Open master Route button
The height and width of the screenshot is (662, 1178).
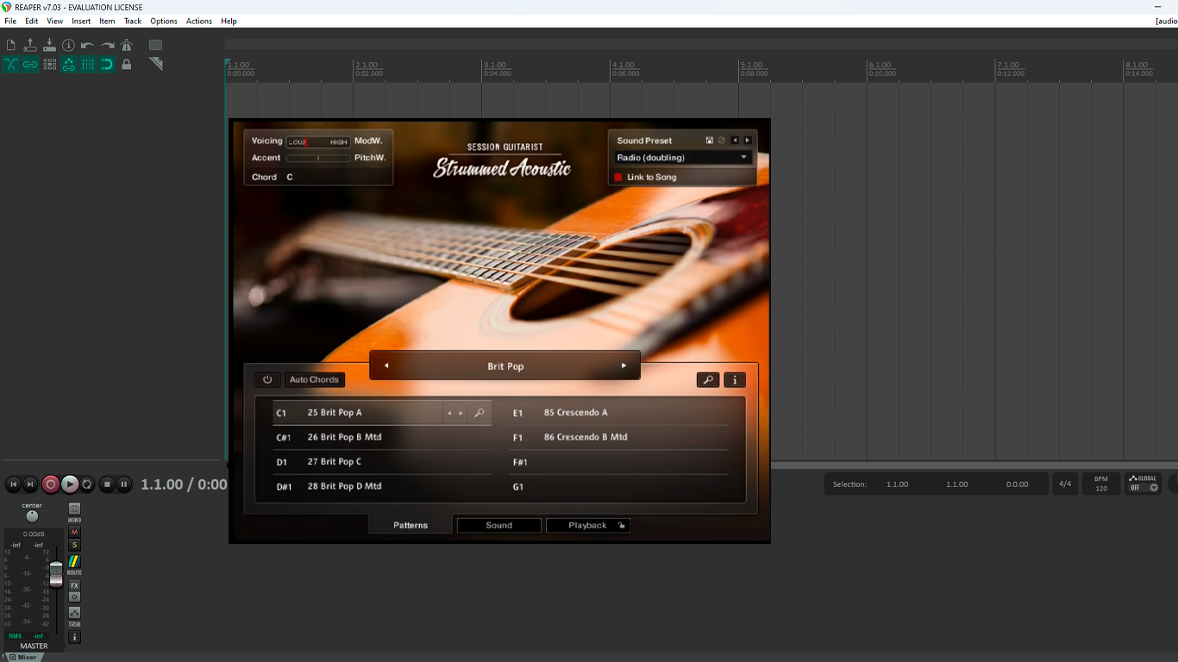pyautogui.click(x=74, y=561)
